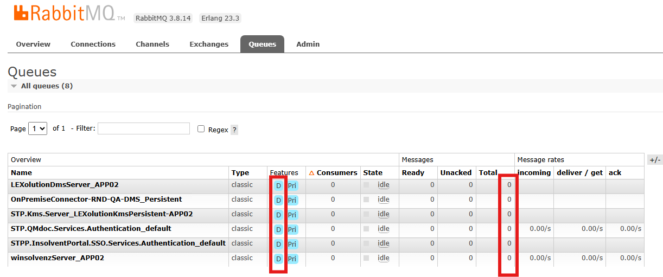Screen dimensions: 663x277
Task: Open the Exchanges tab
Action: (x=209, y=44)
